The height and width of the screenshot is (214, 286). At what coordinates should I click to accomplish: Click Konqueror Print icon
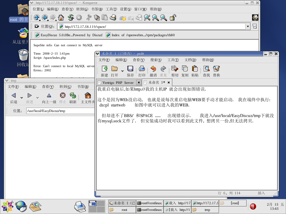pos(113,18)
